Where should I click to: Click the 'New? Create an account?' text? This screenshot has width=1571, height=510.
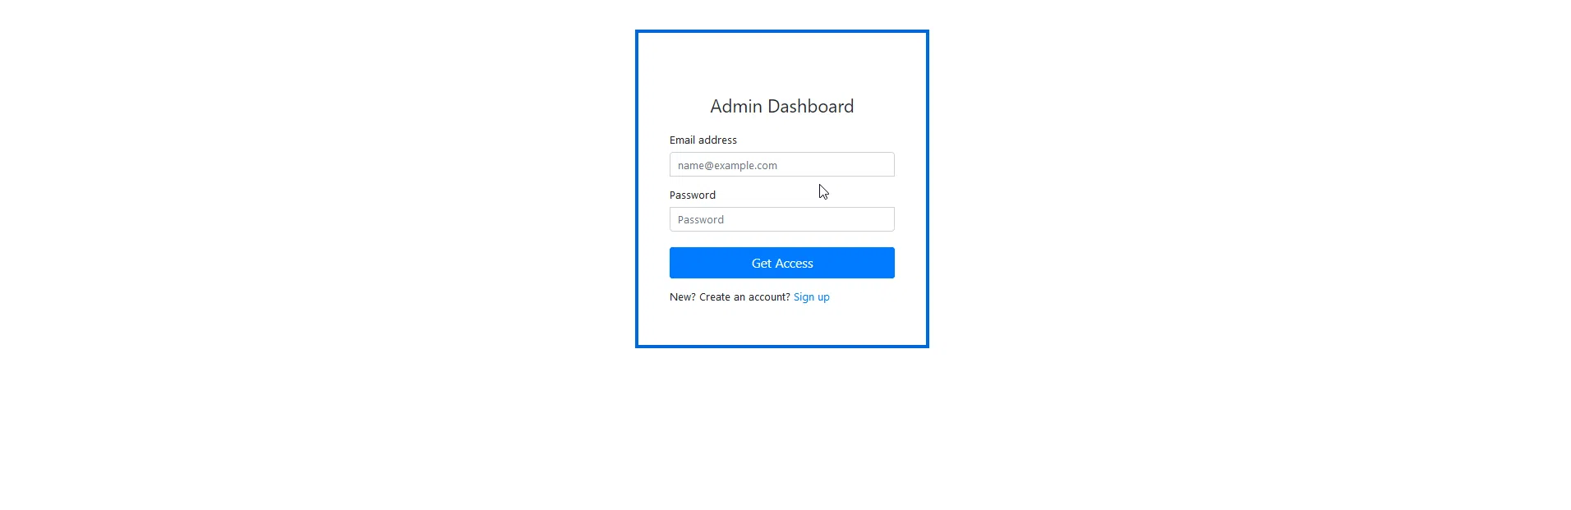point(730,297)
